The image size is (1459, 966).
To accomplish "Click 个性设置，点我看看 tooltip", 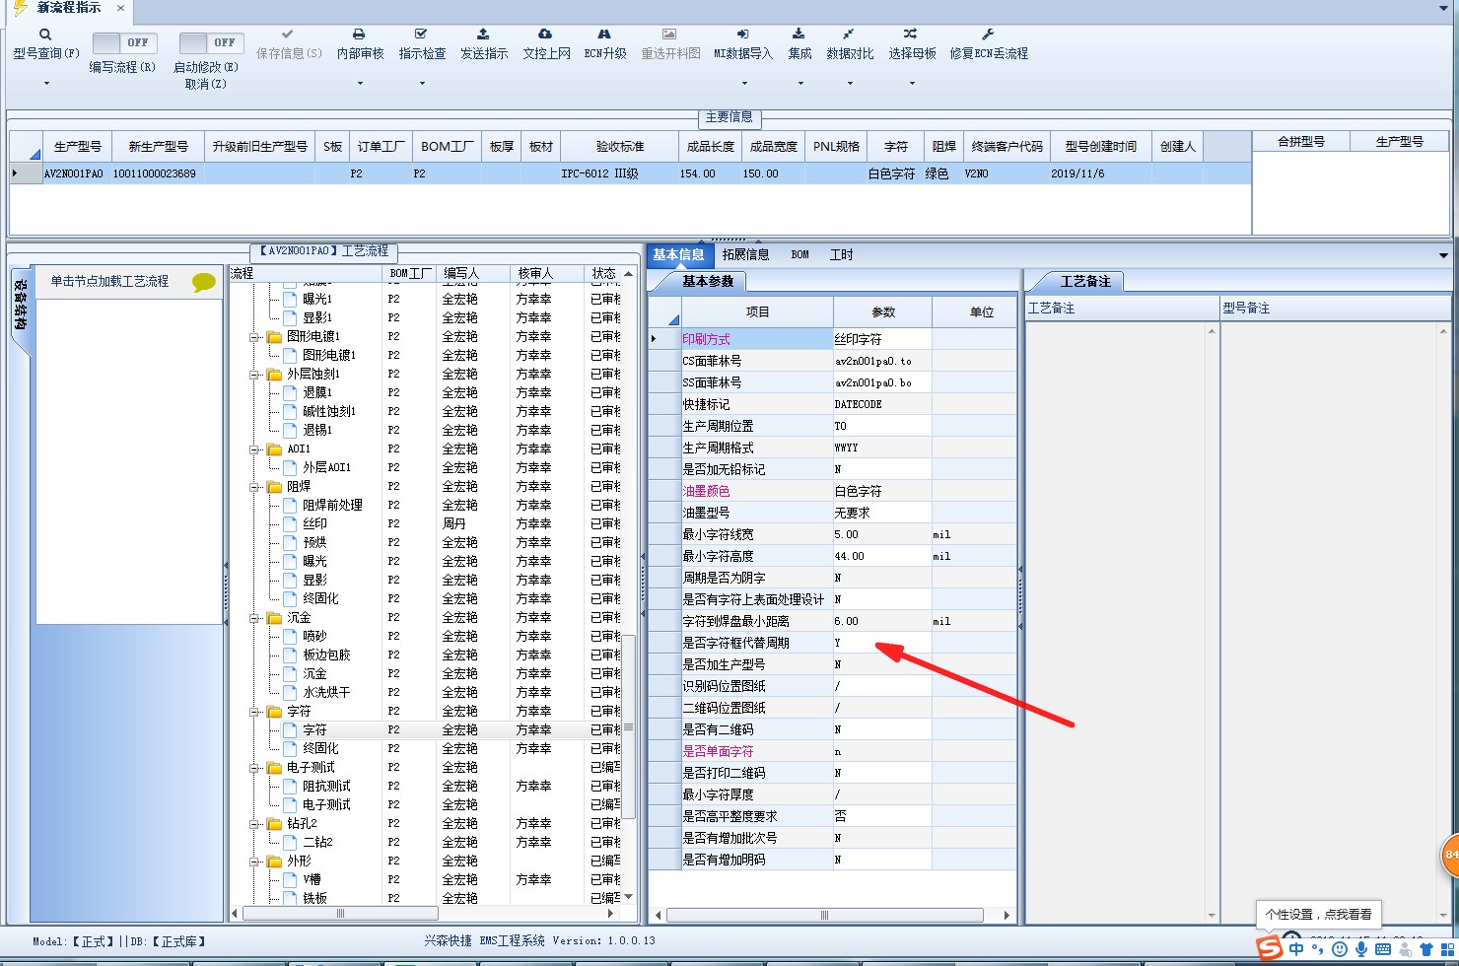I will (x=1318, y=914).
